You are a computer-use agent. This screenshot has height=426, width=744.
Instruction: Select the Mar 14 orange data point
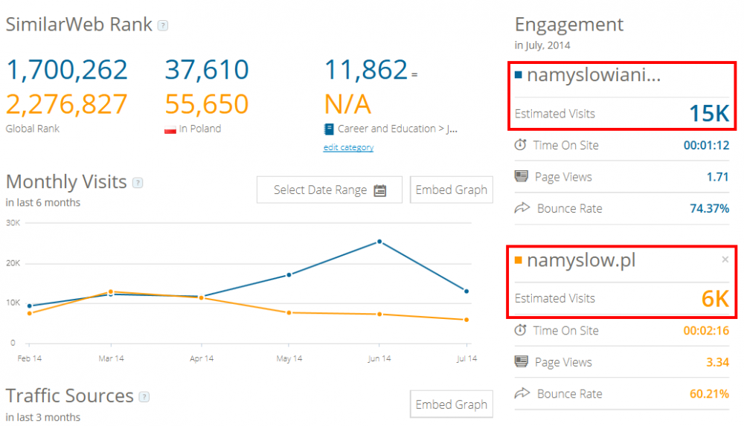(x=111, y=291)
